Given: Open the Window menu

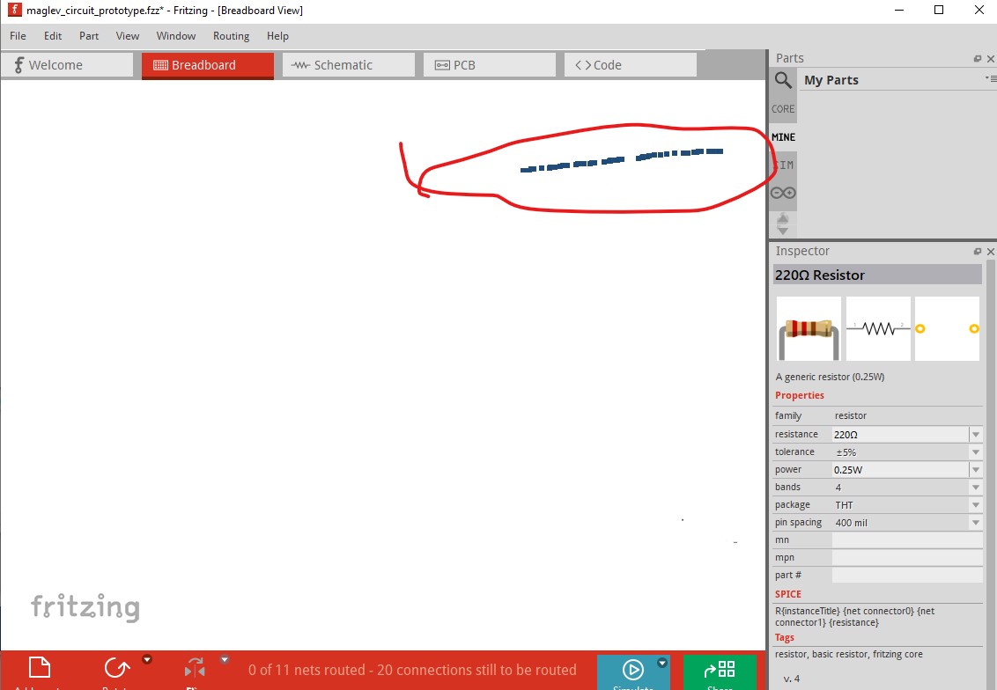Looking at the screenshot, I should pyautogui.click(x=176, y=36).
